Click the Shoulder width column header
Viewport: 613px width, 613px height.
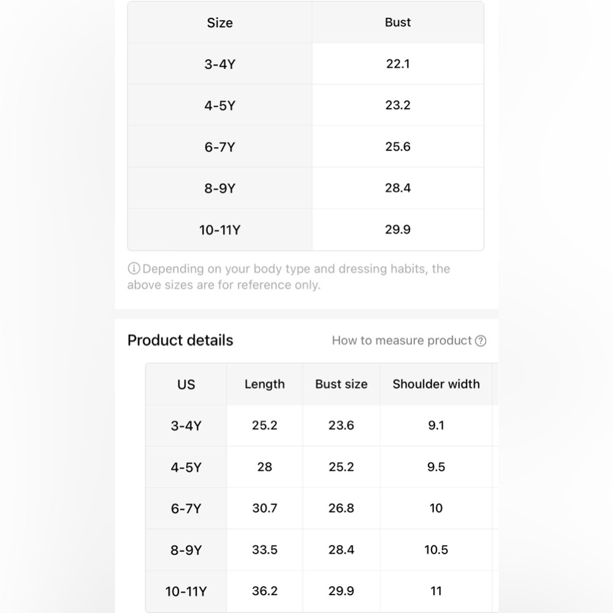tap(436, 384)
